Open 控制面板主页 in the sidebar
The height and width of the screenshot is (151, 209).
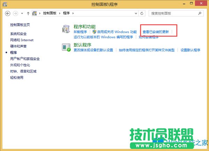point(20,25)
